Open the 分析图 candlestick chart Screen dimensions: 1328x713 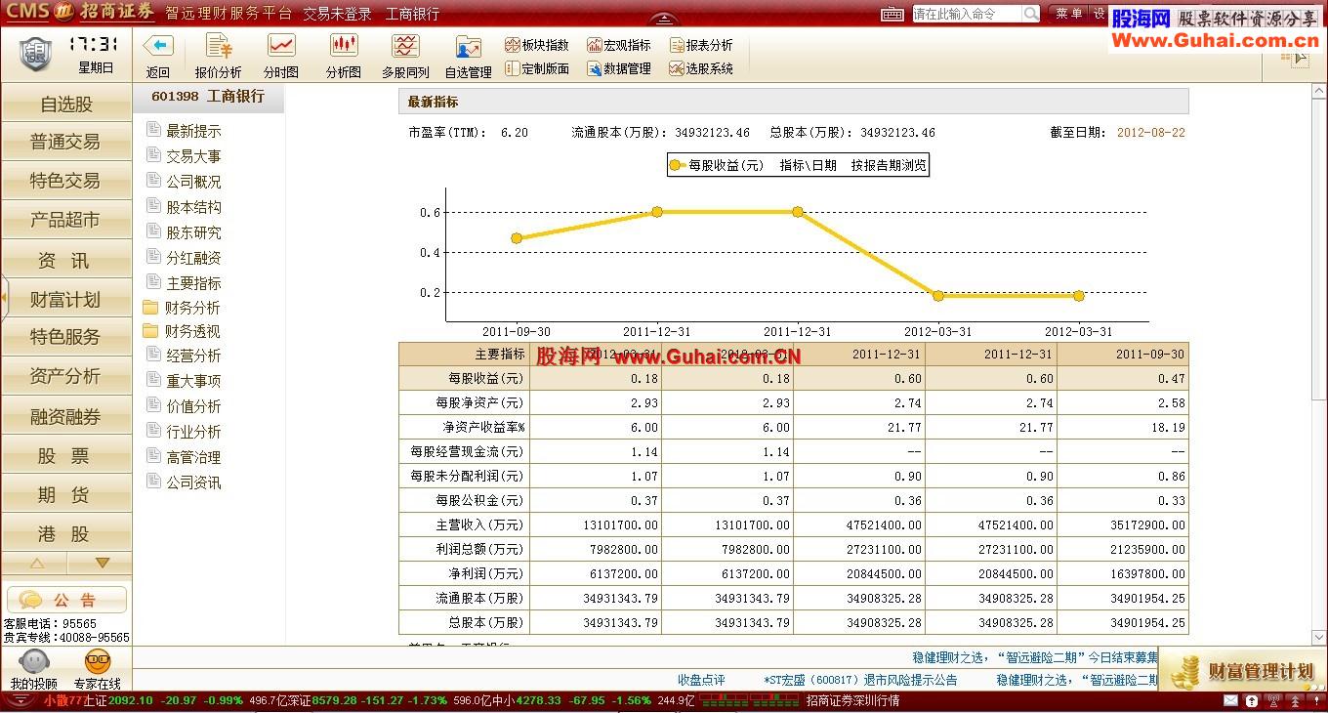344,56
